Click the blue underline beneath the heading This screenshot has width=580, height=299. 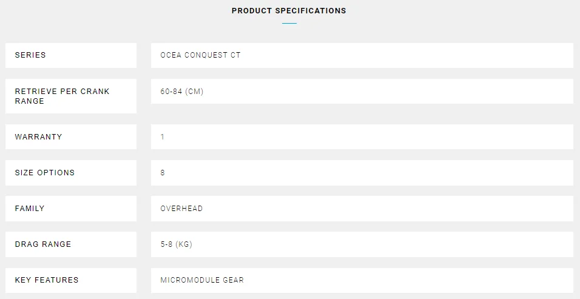pos(289,24)
